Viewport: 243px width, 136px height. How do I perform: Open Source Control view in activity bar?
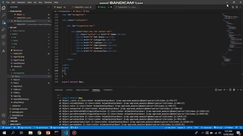(x=3, y=22)
